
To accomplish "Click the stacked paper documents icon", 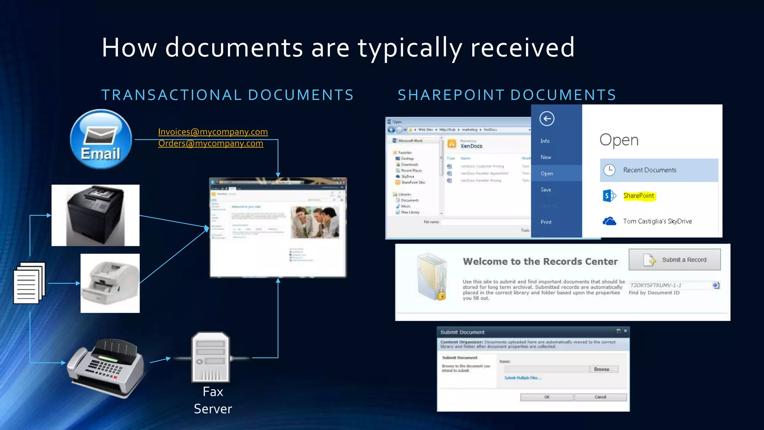I will (x=29, y=283).
